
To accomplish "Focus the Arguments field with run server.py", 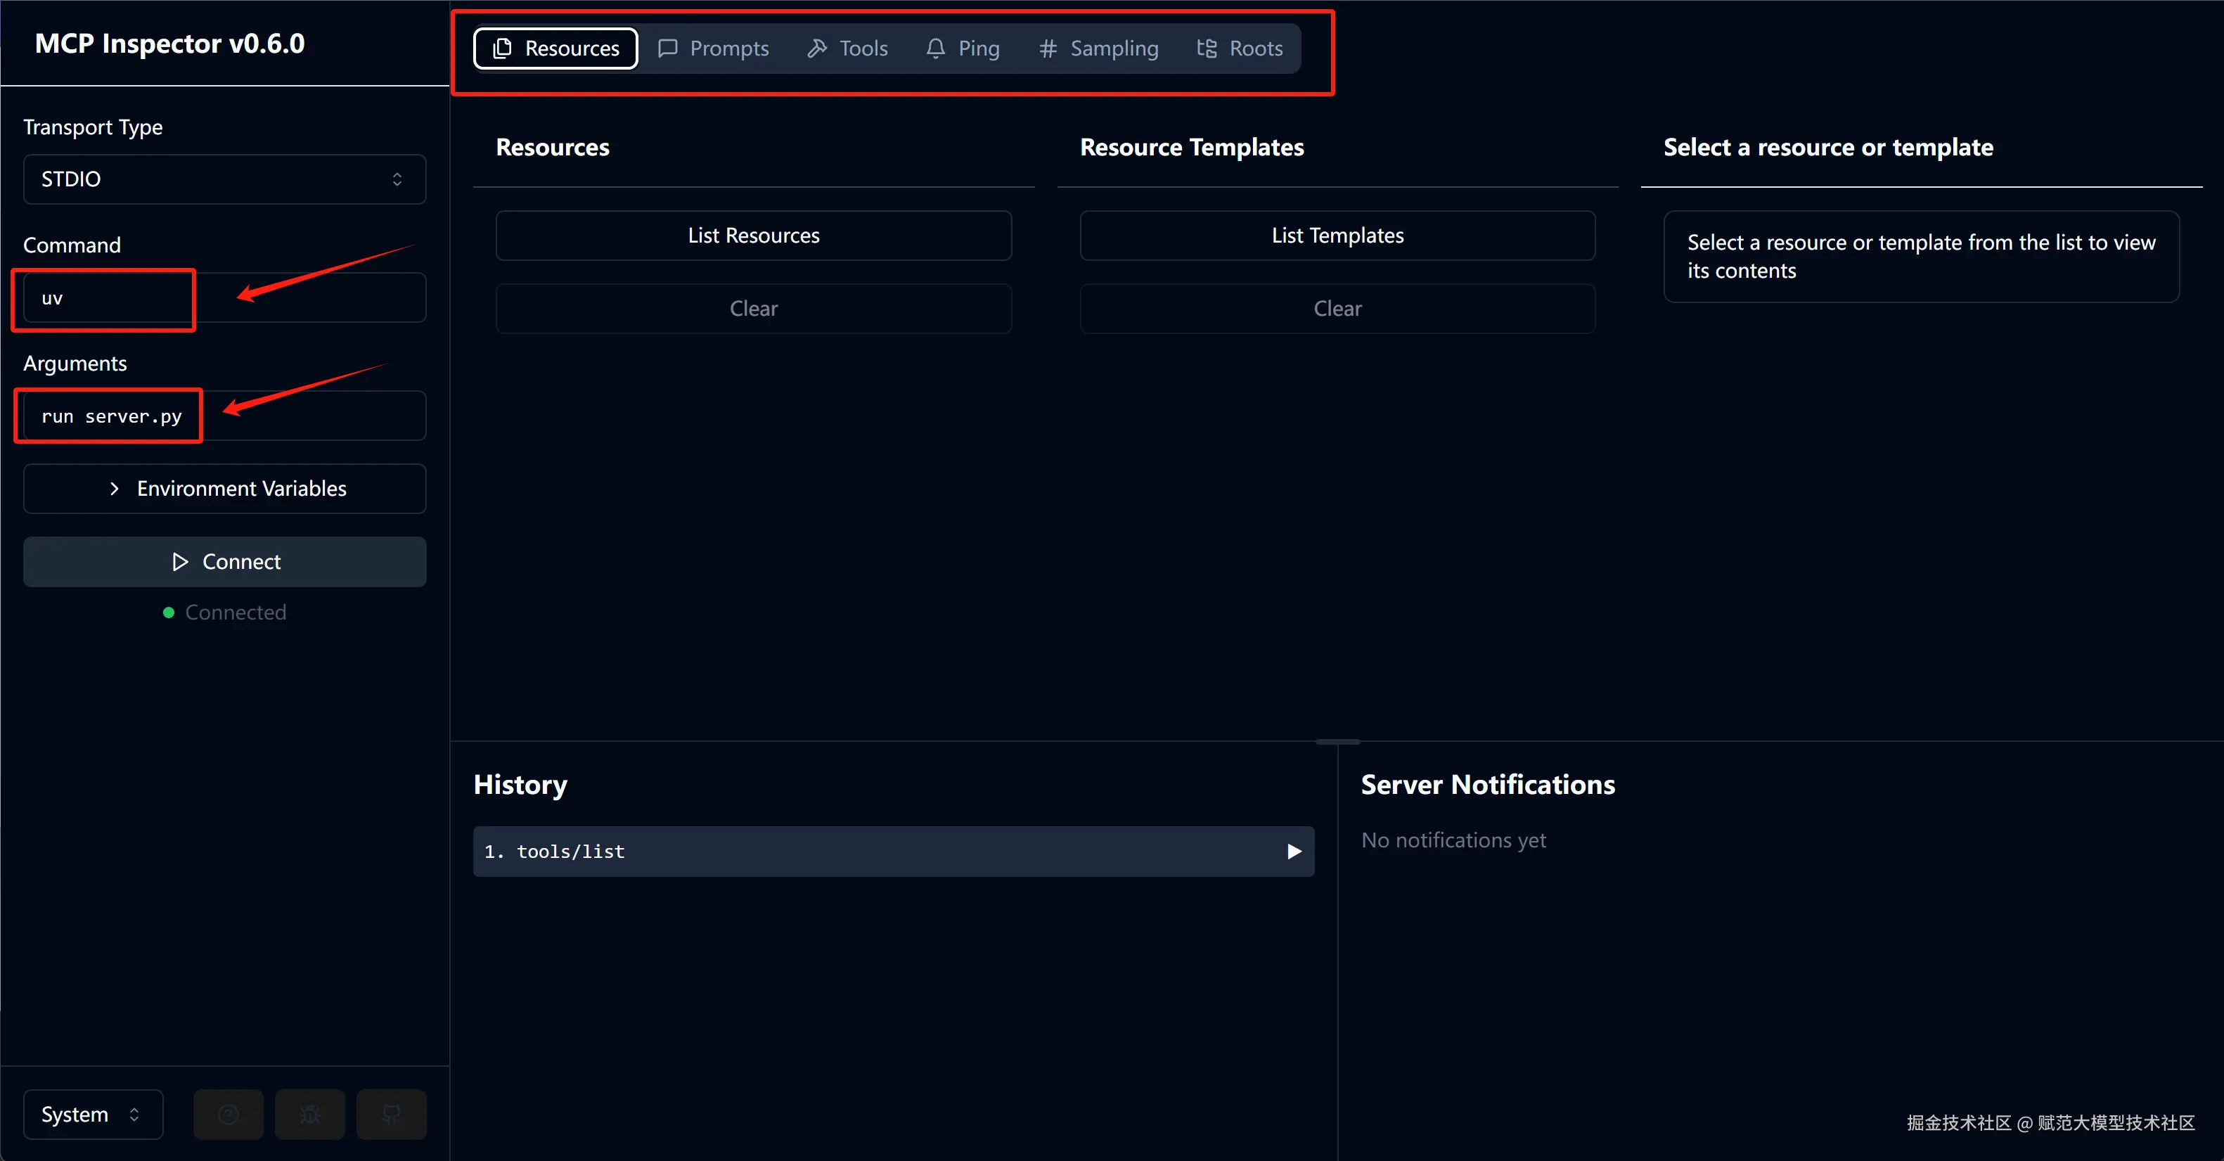I will (x=224, y=416).
